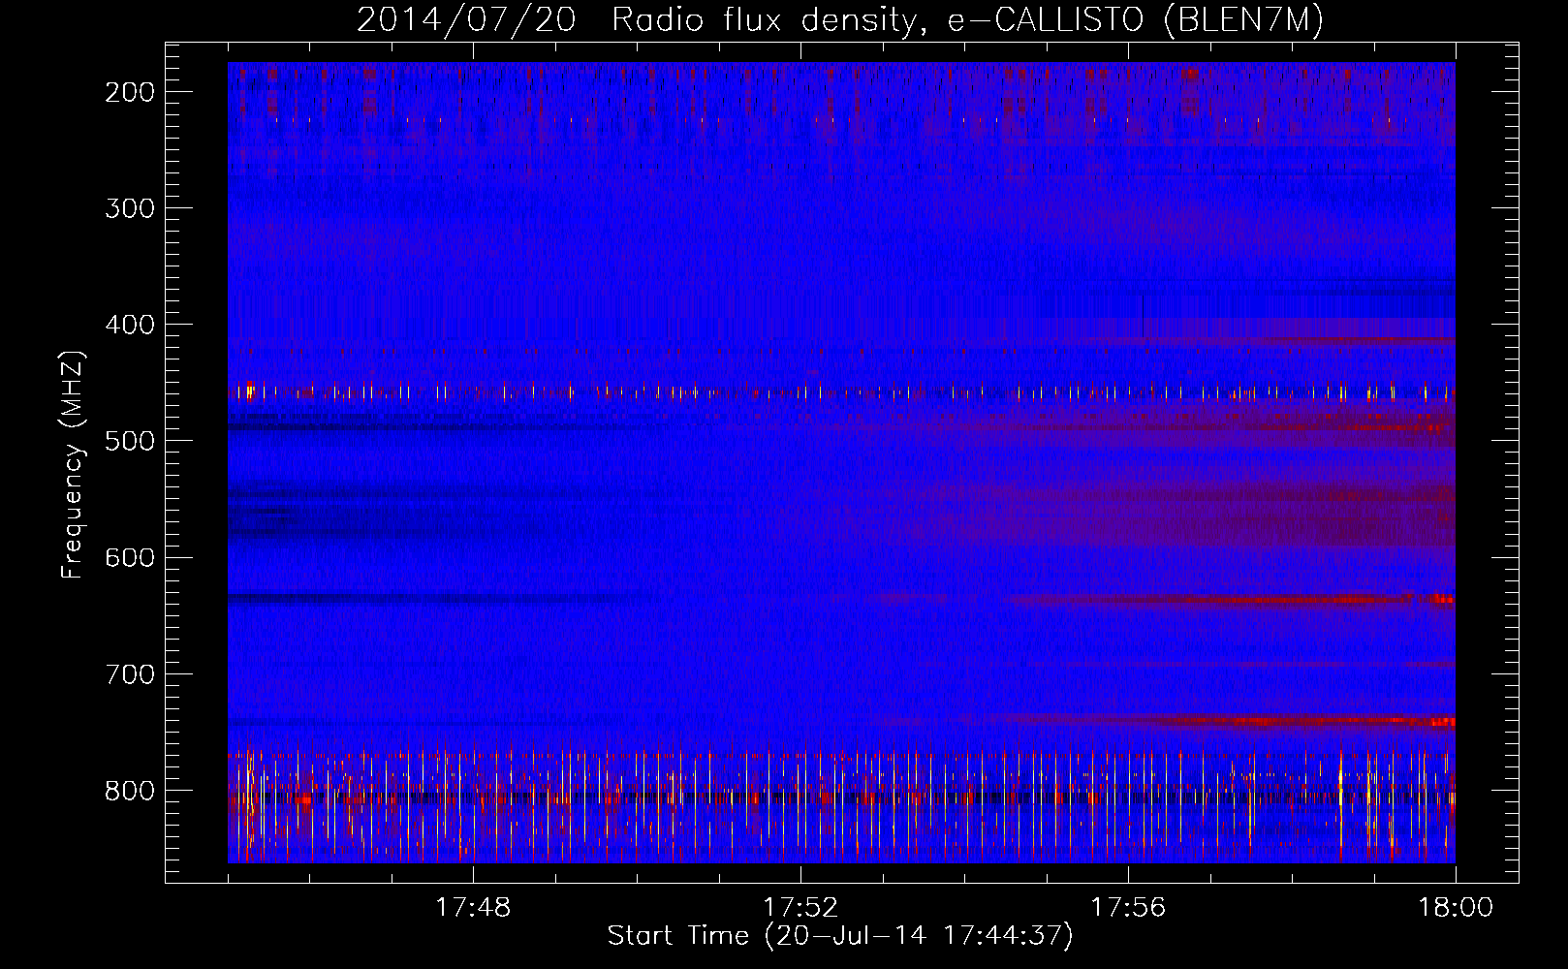1568x969 pixels.
Task: Click the 400 frequency tick label
Action: click(x=130, y=325)
